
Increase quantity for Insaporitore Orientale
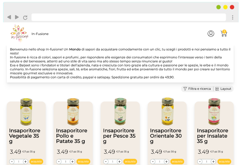pyautogui.click(x=166, y=162)
